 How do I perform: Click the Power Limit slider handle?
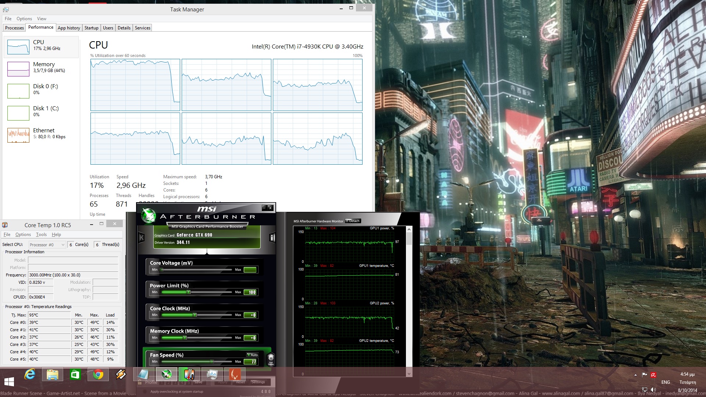pyautogui.click(x=188, y=292)
